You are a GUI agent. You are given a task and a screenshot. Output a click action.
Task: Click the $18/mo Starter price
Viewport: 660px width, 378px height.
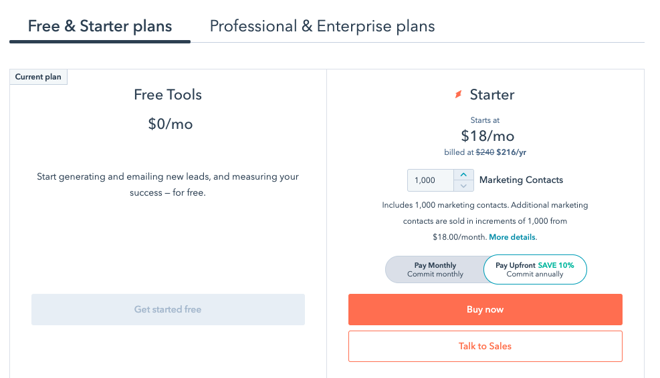[x=487, y=136]
